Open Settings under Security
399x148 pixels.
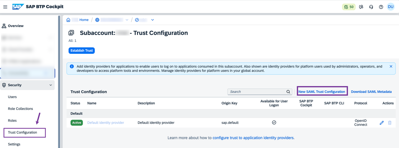[14, 144]
